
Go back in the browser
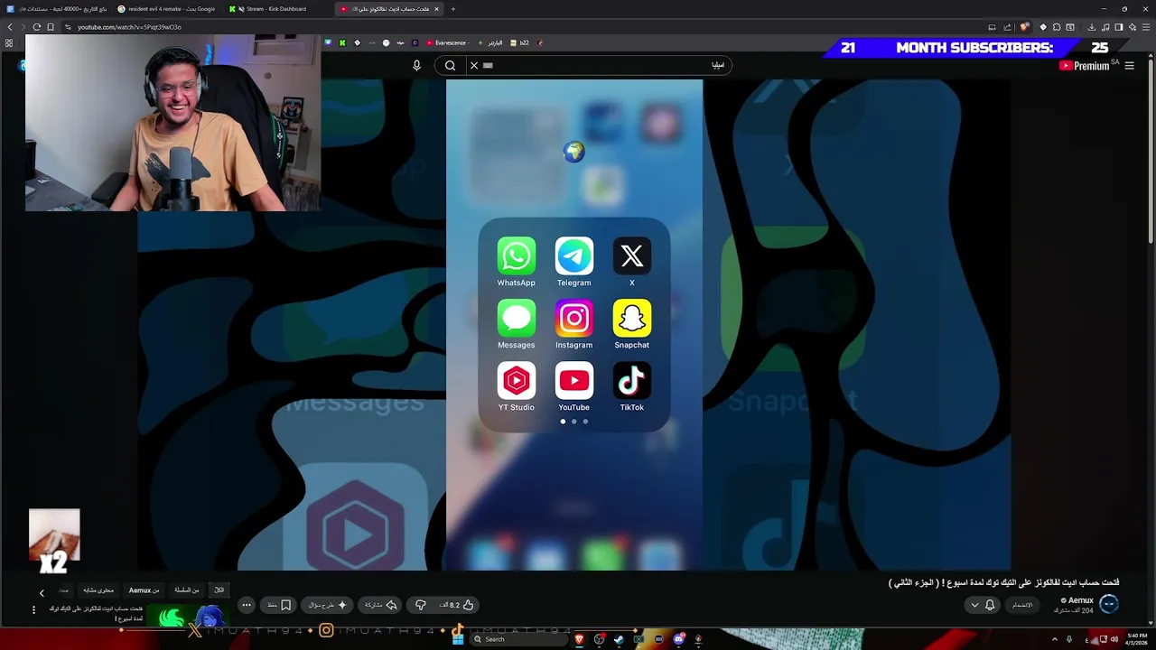click(x=10, y=27)
